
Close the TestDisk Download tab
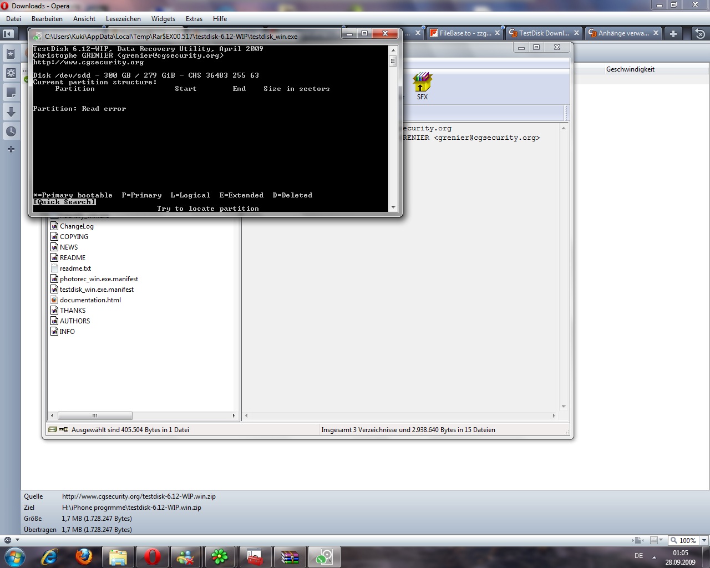pos(576,33)
